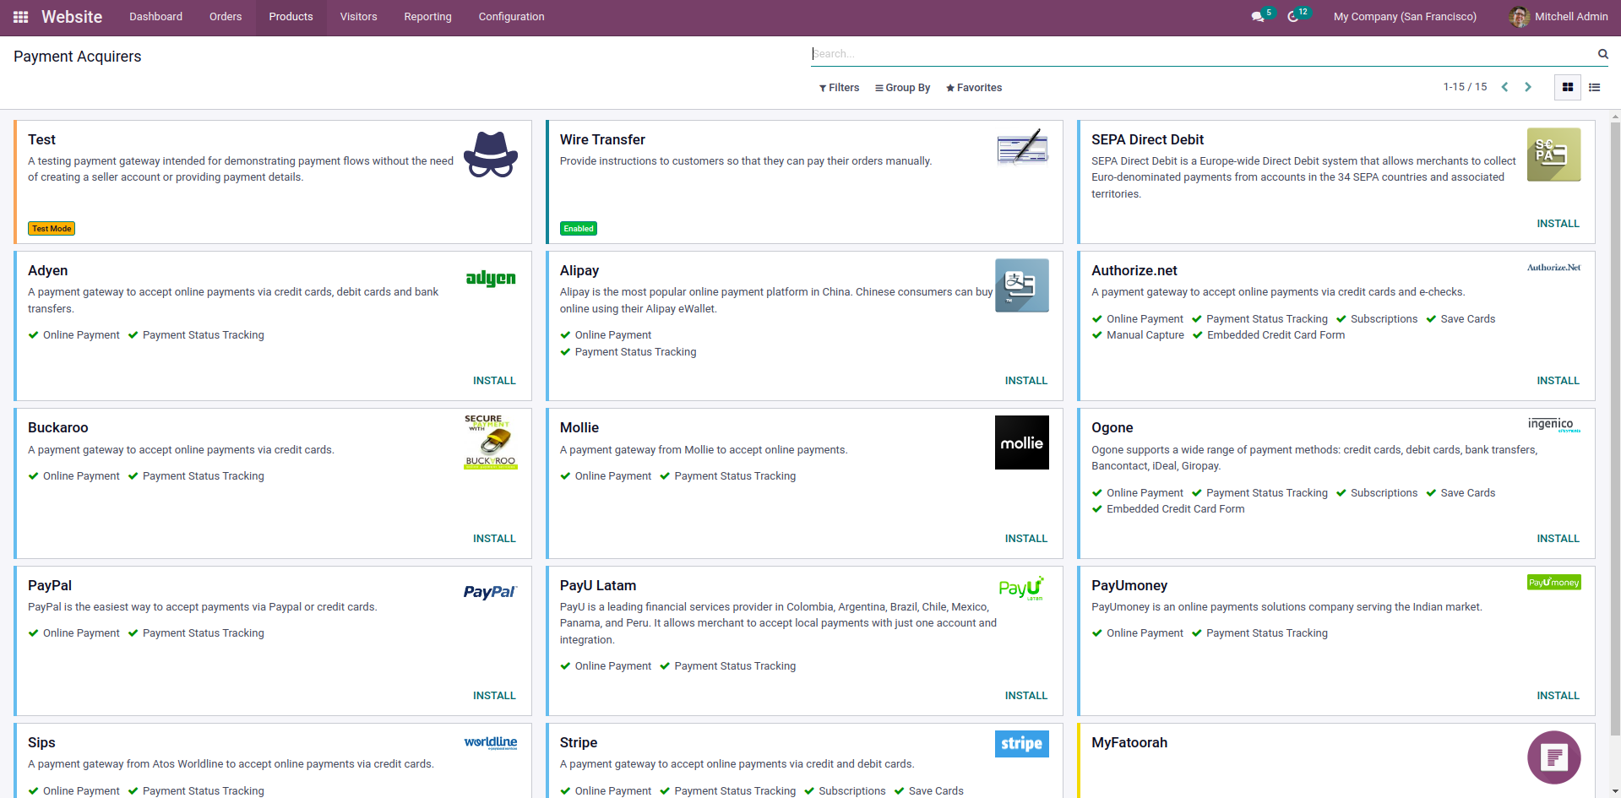Open the Stripe card title
This screenshot has height=798, width=1621.
579,743
